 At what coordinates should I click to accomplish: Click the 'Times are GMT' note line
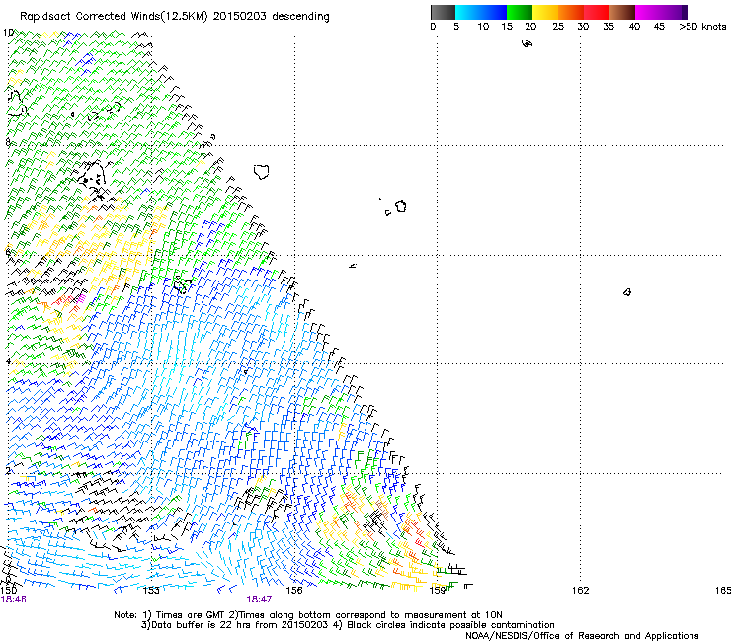pyautogui.click(x=308, y=615)
